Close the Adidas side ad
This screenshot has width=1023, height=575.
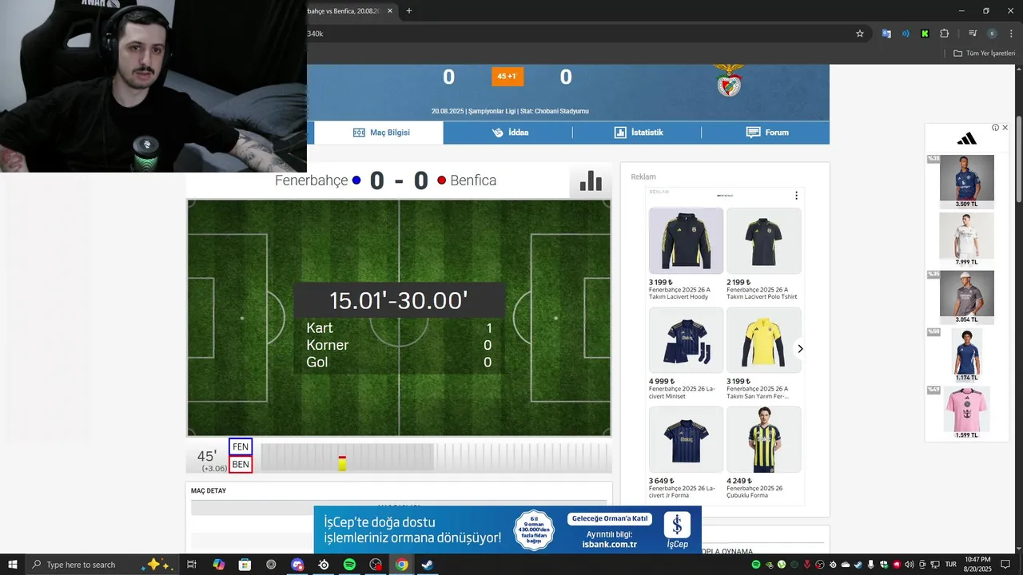[x=1005, y=128]
